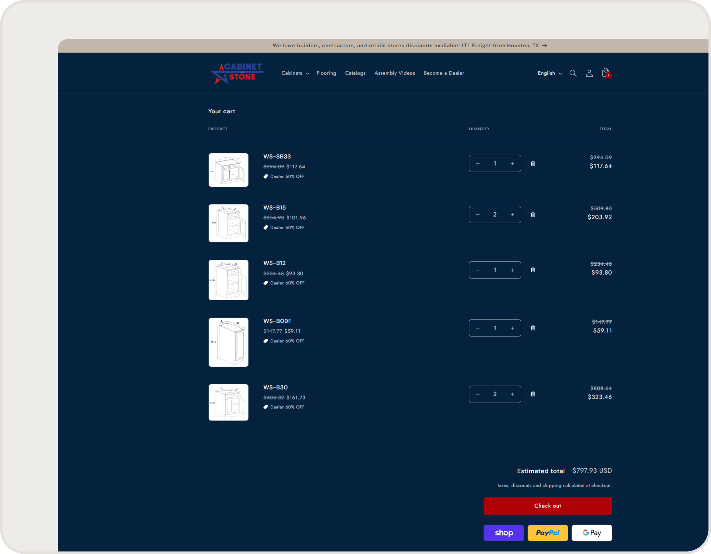Delete WS-SB33 with trash icon

(533, 163)
